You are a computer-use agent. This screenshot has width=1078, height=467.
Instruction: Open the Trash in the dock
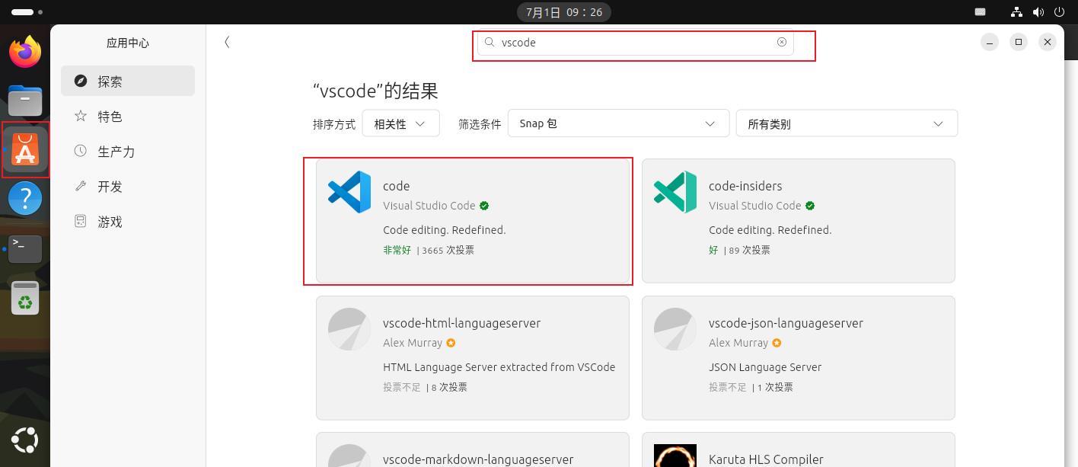point(25,298)
